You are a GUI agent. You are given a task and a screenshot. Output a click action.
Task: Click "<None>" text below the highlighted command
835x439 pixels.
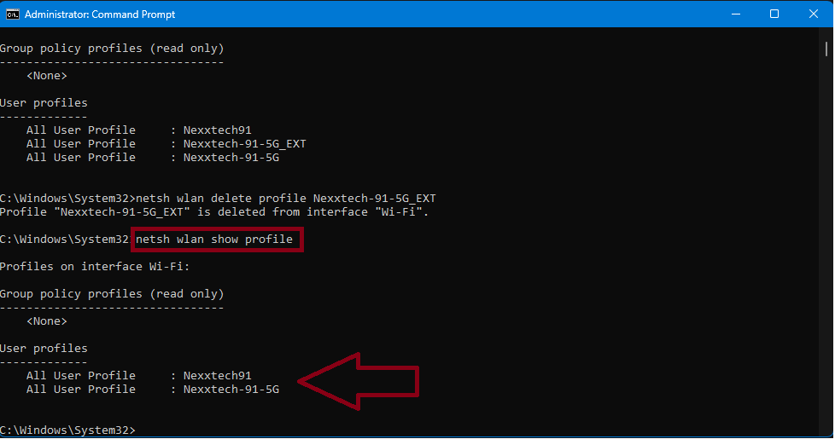pyautogui.click(x=46, y=321)
